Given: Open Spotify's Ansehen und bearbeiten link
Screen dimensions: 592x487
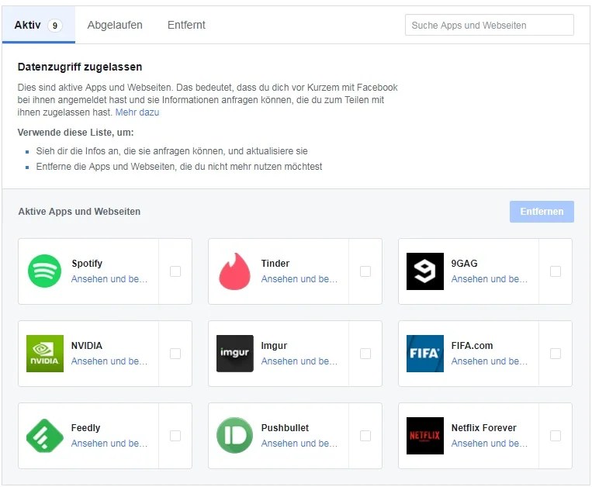Looking at the screenshot, I should pyautogui.click(x=109, y=278).
